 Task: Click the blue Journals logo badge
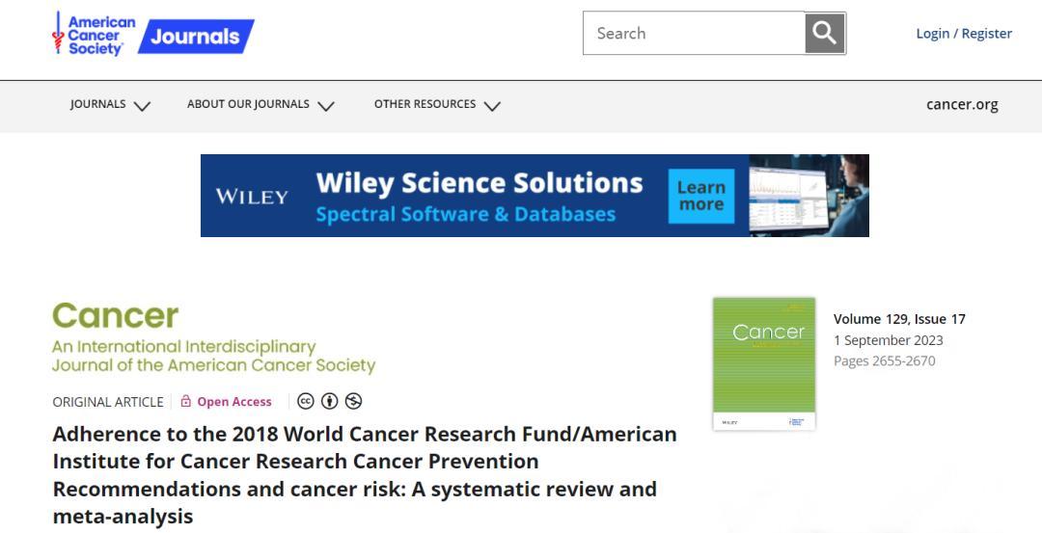(x=196, y=37)
